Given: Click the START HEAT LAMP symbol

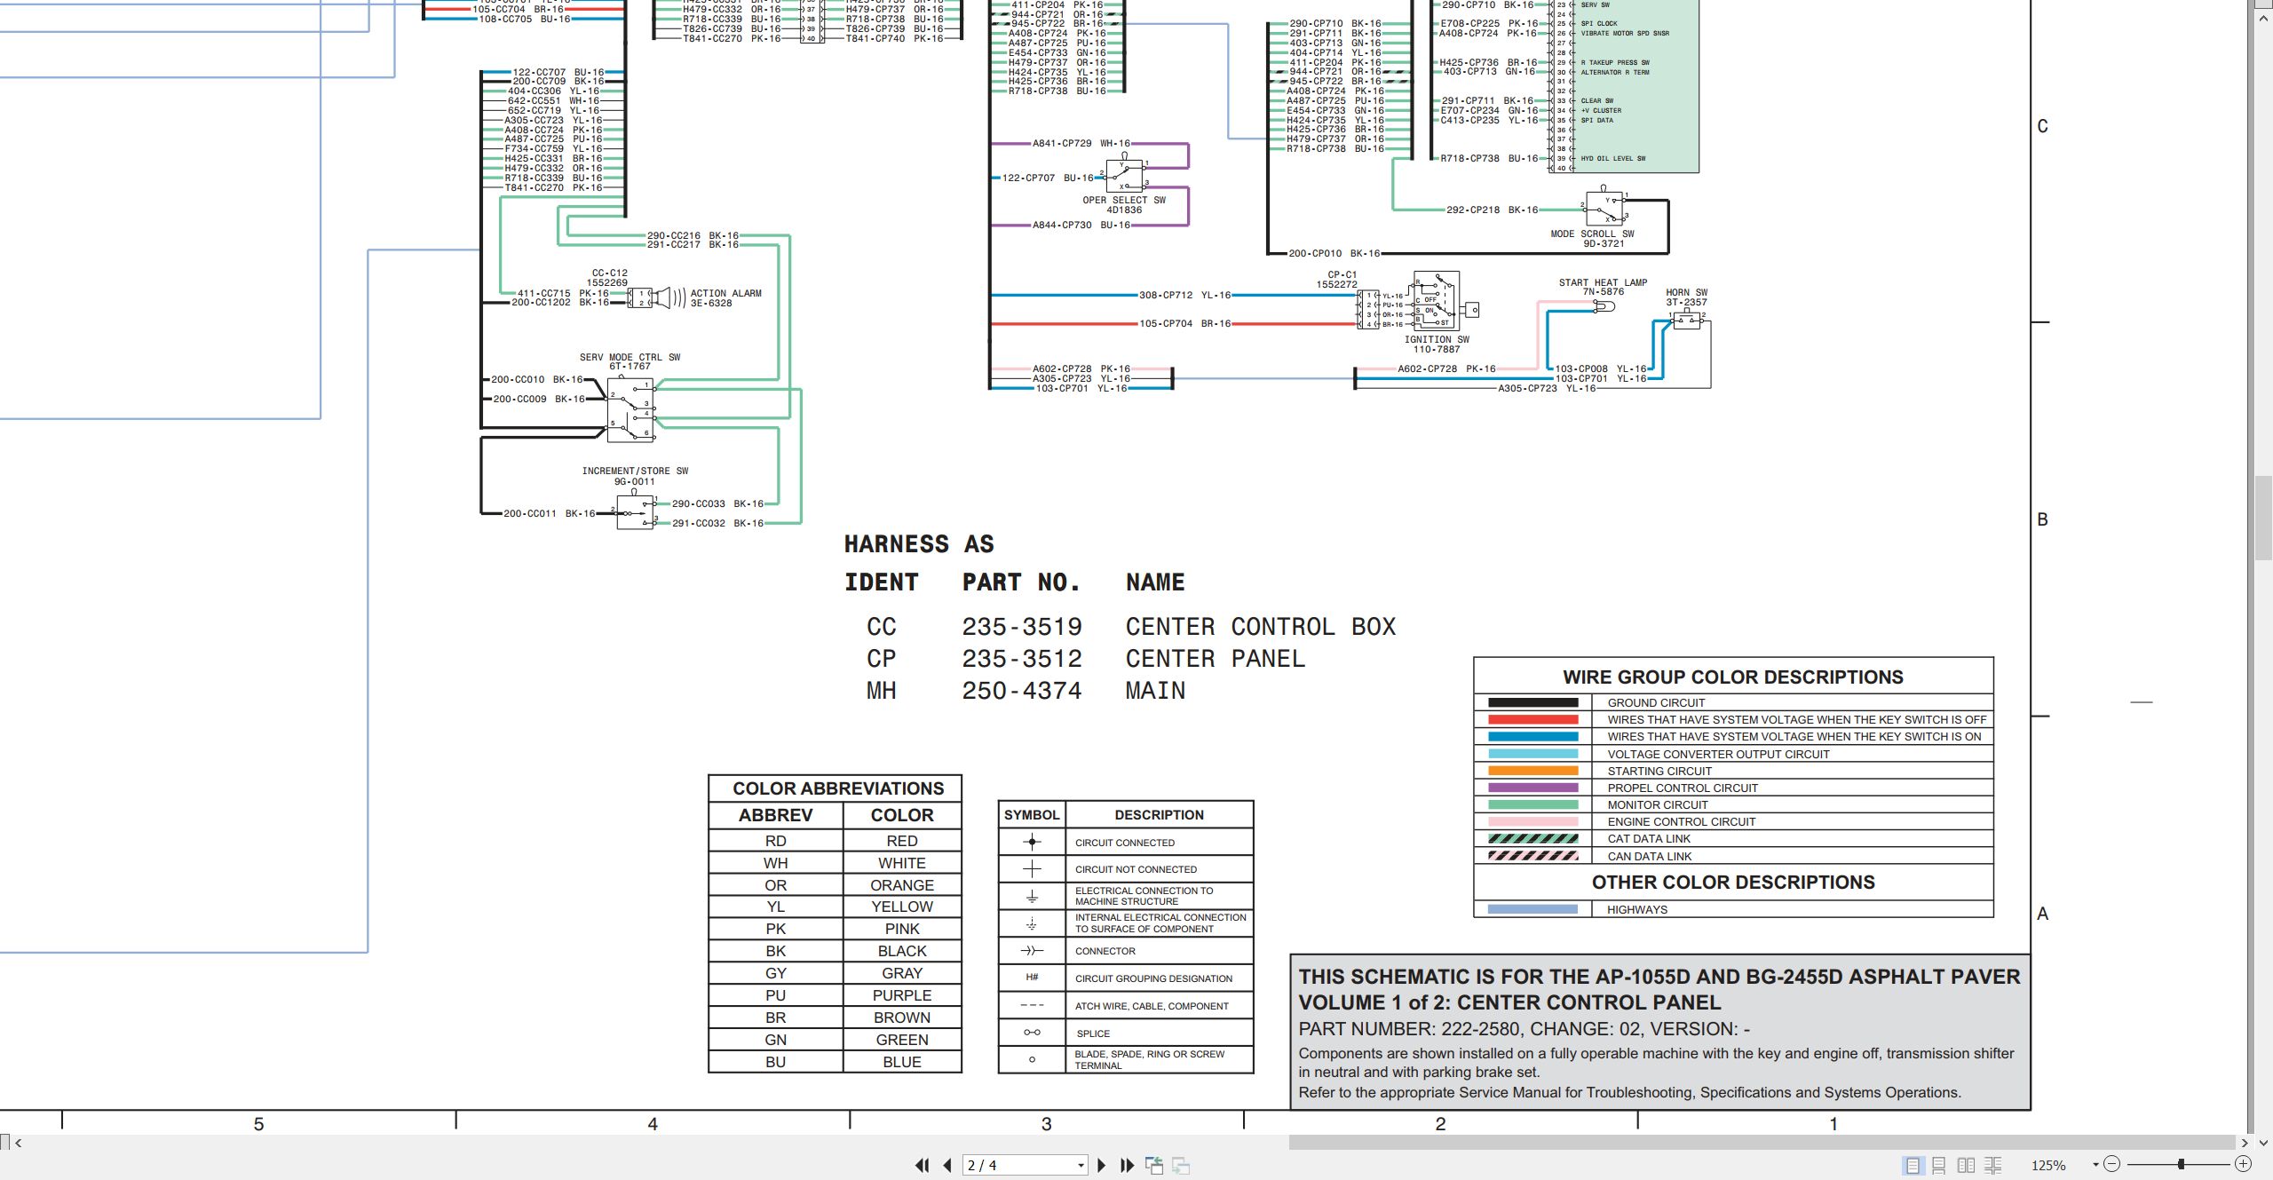Looking at the screenshot, I should 1604,305.
